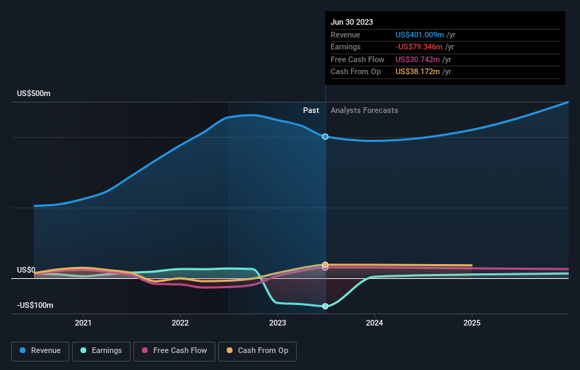Image resolution: width=580 pixels, height=370 pixels.
Task: Click the Free Cash Flow label in tooltip
Action: 357,59
